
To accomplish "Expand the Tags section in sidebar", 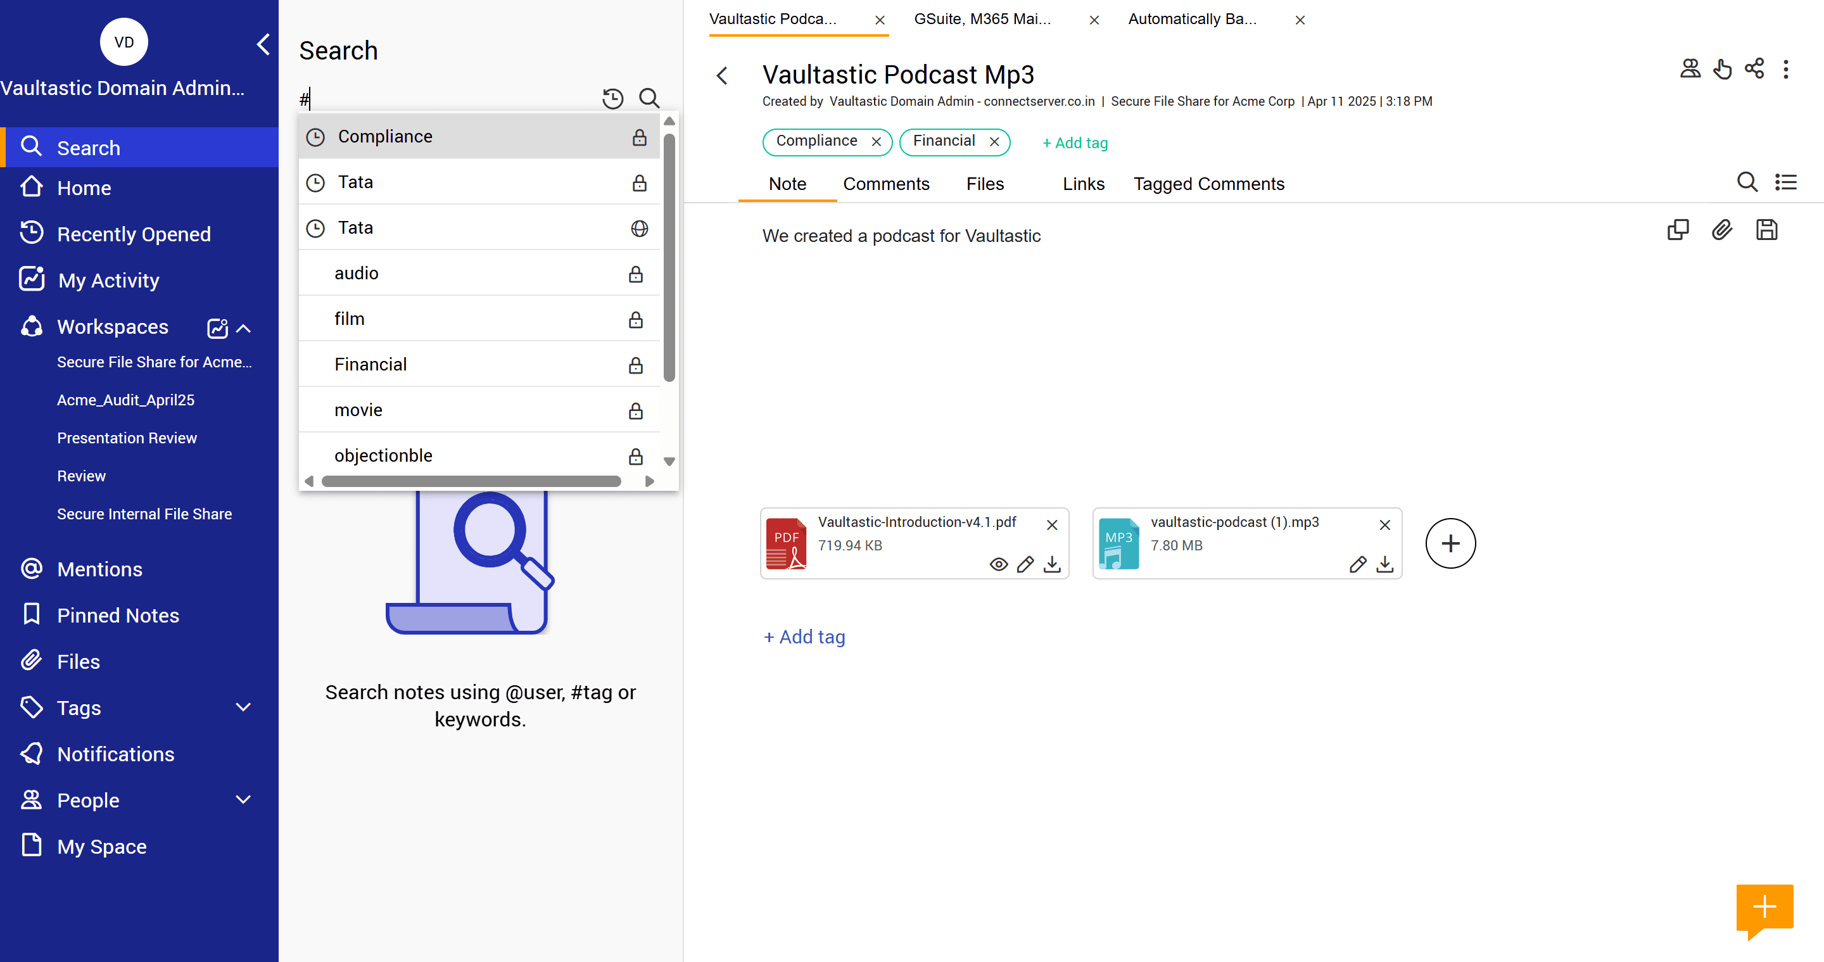I will coord(243,707).
